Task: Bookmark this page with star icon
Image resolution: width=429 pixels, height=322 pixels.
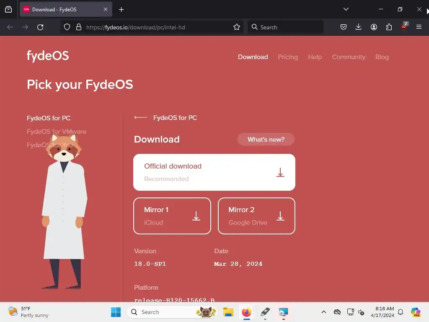Action: pos(237,27)
